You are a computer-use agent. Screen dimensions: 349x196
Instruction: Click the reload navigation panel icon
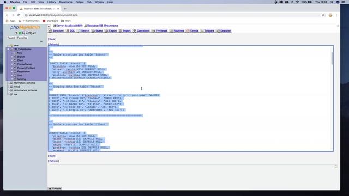(x=34, y=33)
